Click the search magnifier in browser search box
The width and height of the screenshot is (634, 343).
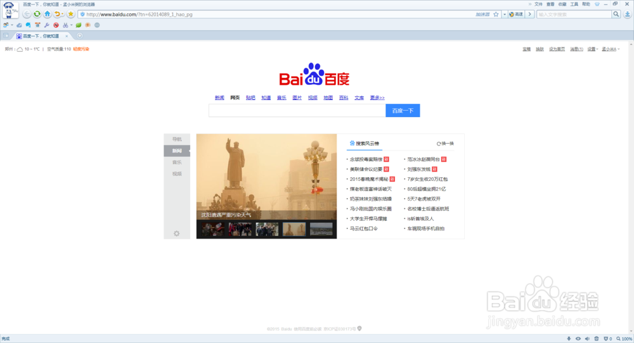tap(616, 14)
